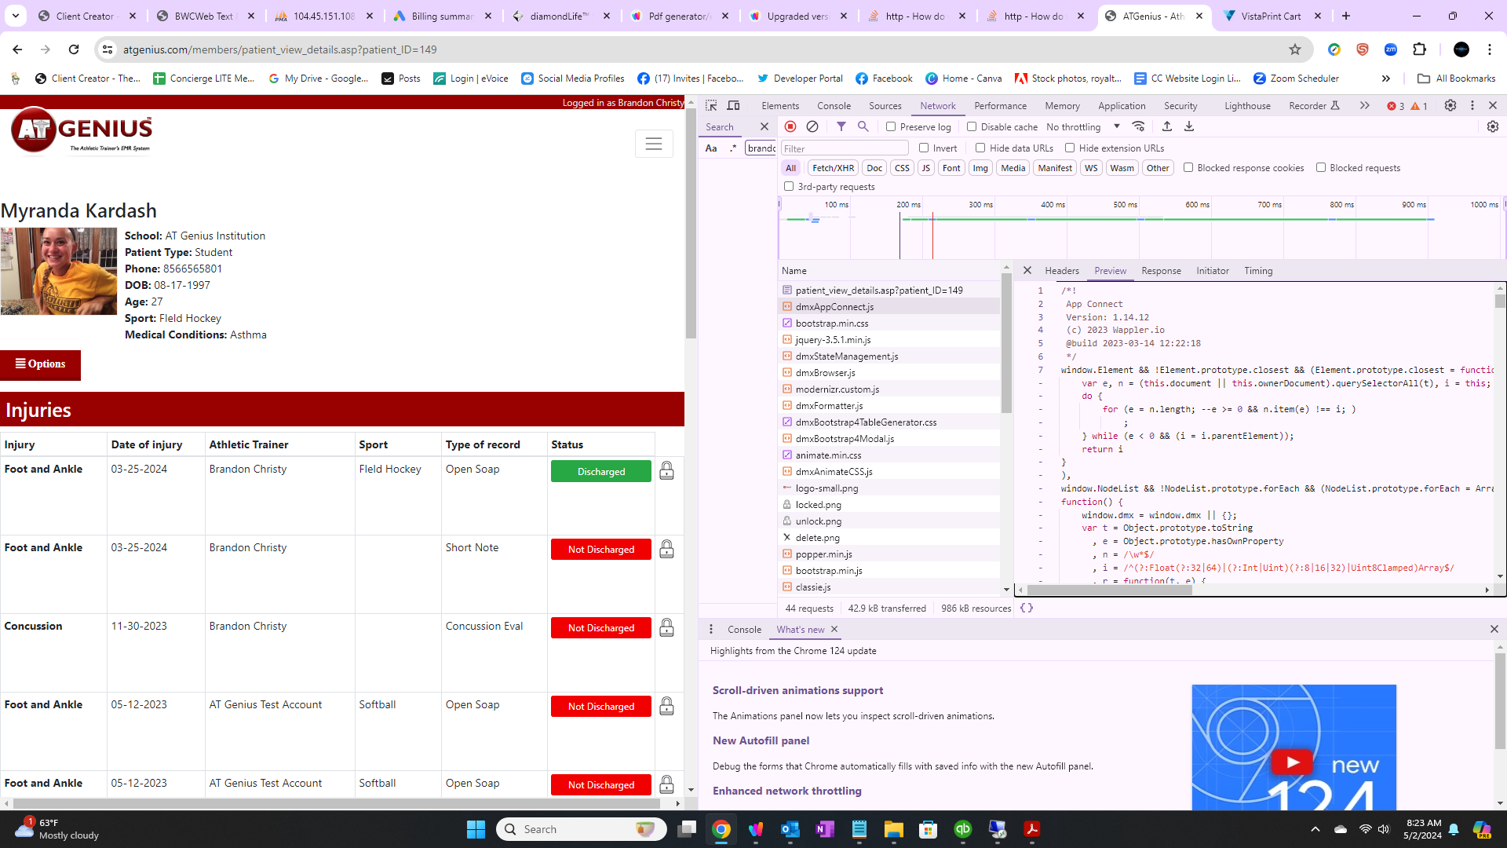Open the Timing tab
Image resolution: width=1507 pixels, height=848 pixels.
coord(1258,271)
